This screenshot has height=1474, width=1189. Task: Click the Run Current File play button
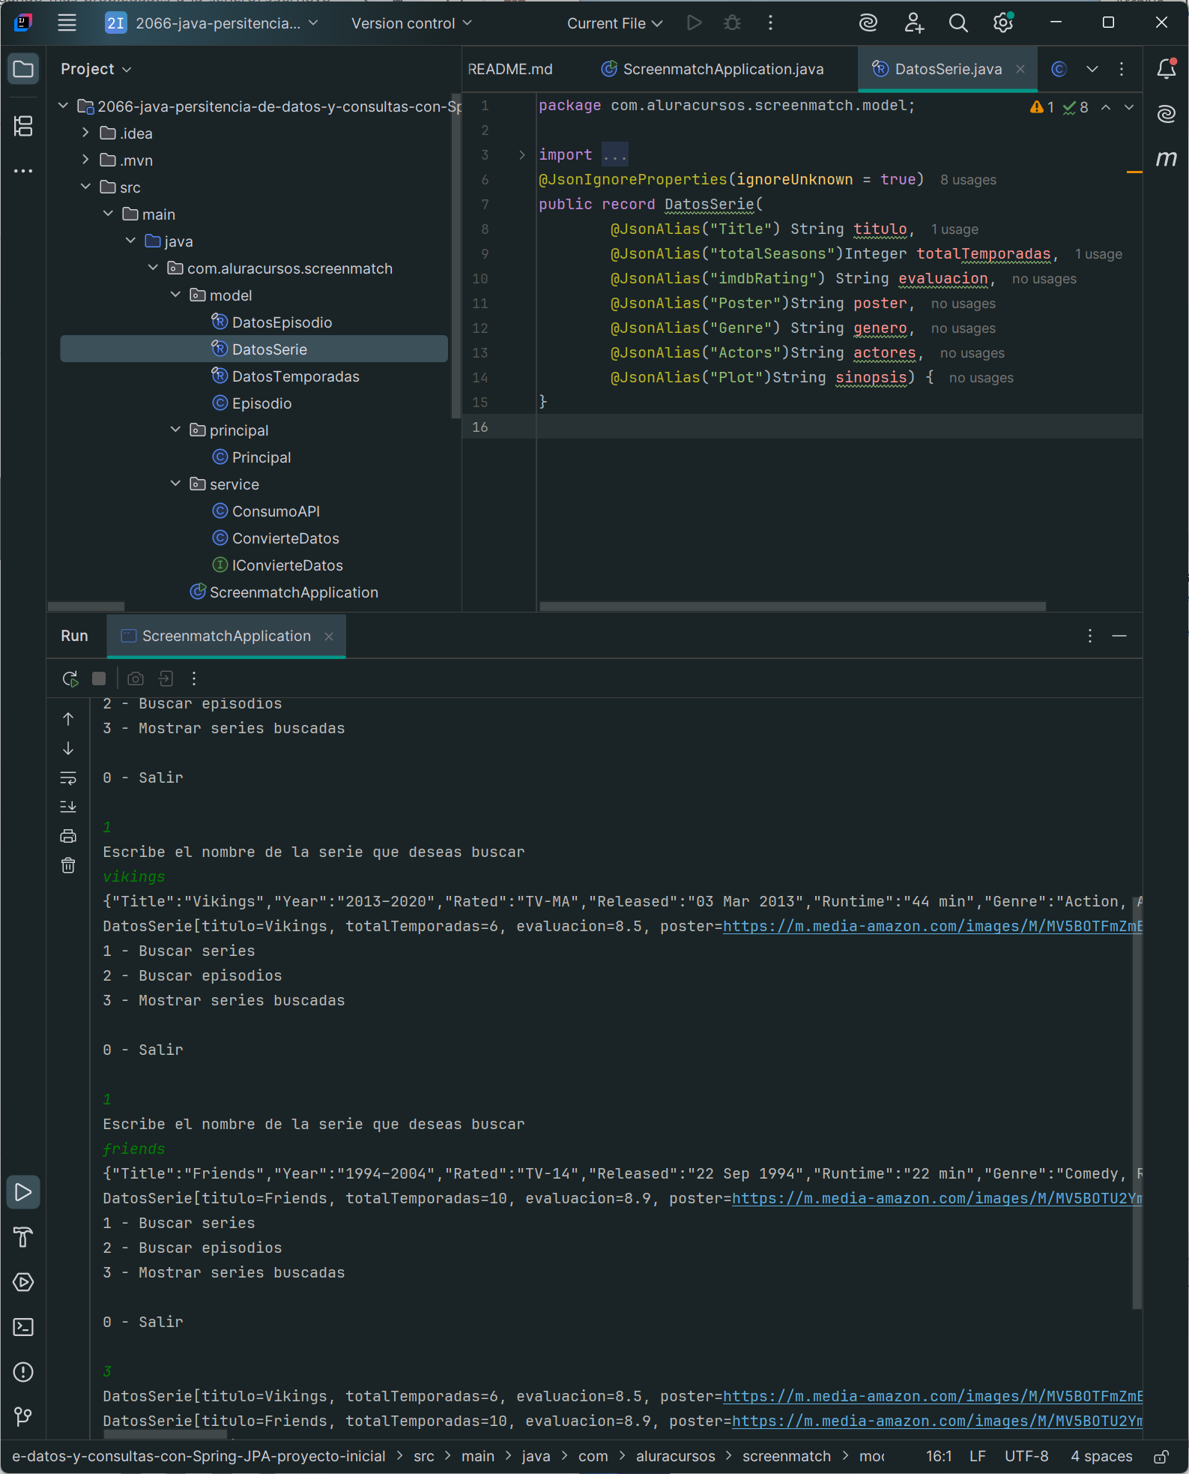[x=695, y=23]
